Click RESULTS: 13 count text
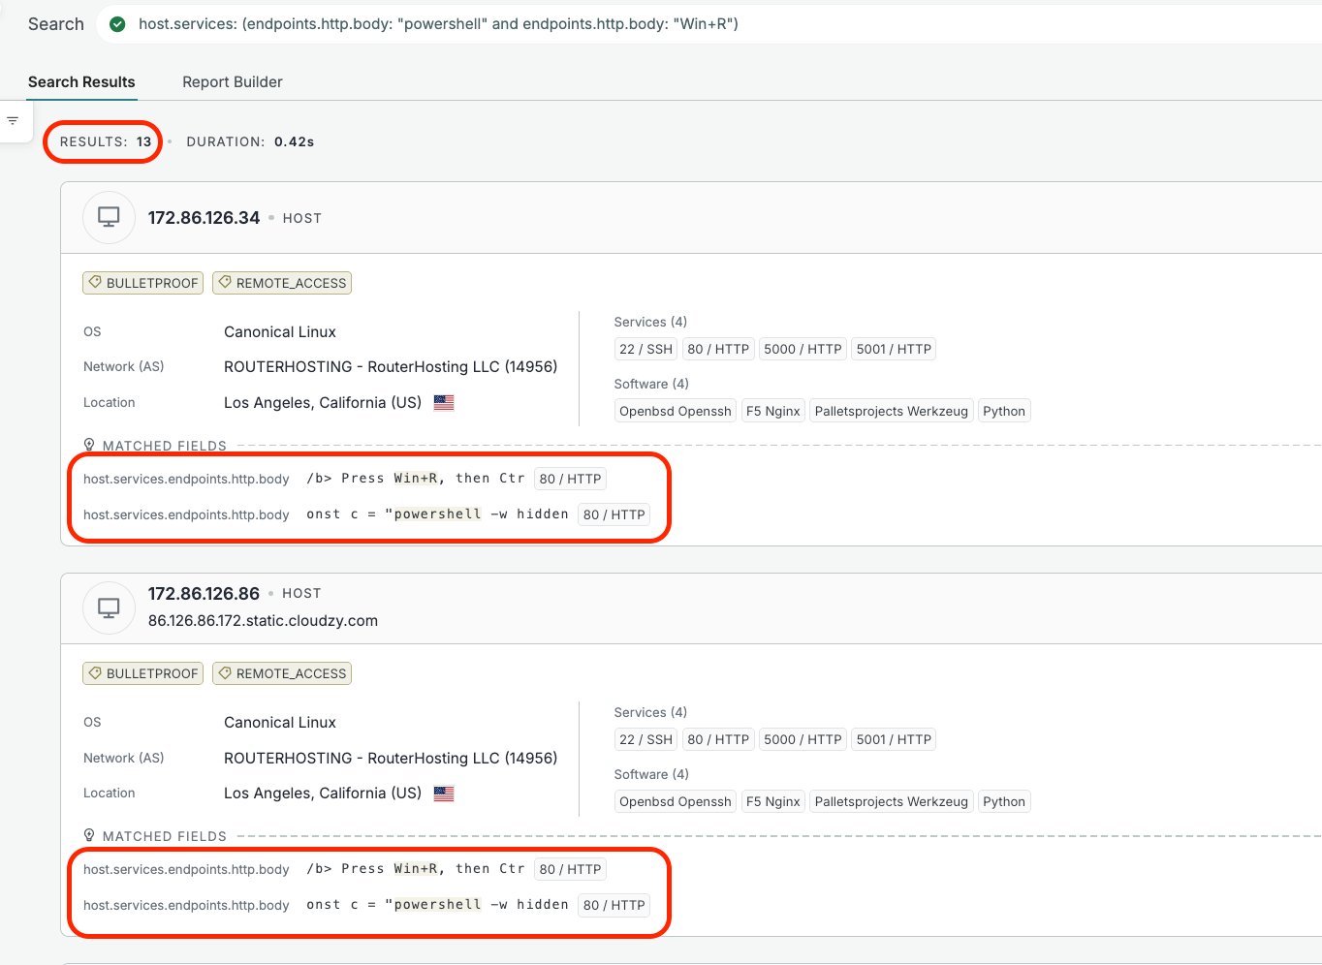 [106, 141]
